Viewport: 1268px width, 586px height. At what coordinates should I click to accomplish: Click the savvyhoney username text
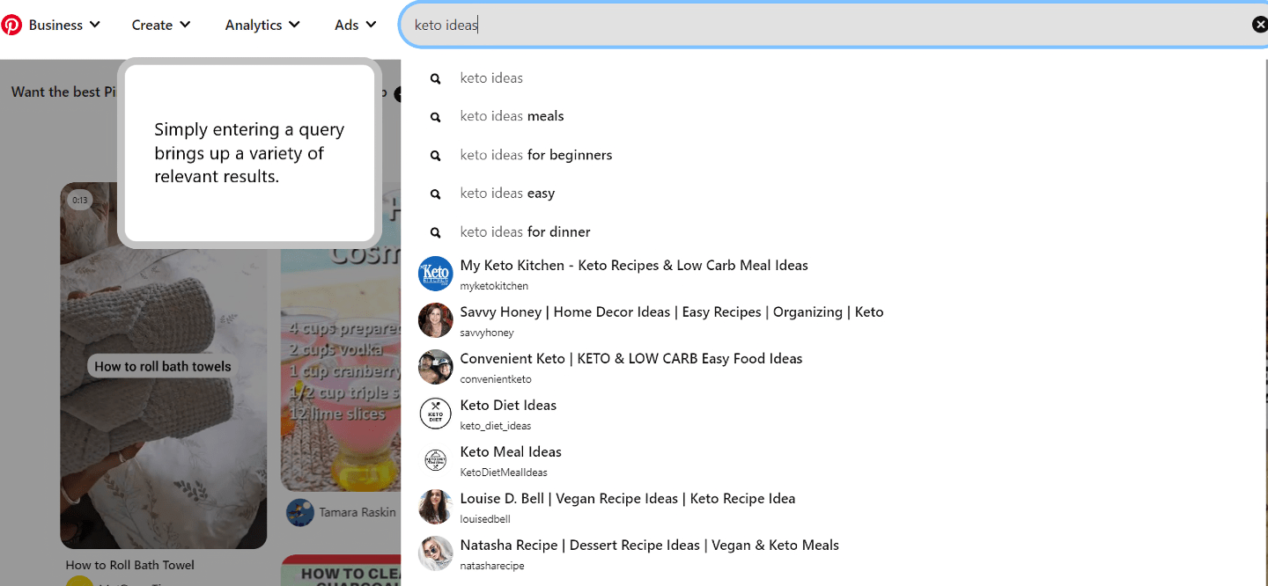coord(487,333)
